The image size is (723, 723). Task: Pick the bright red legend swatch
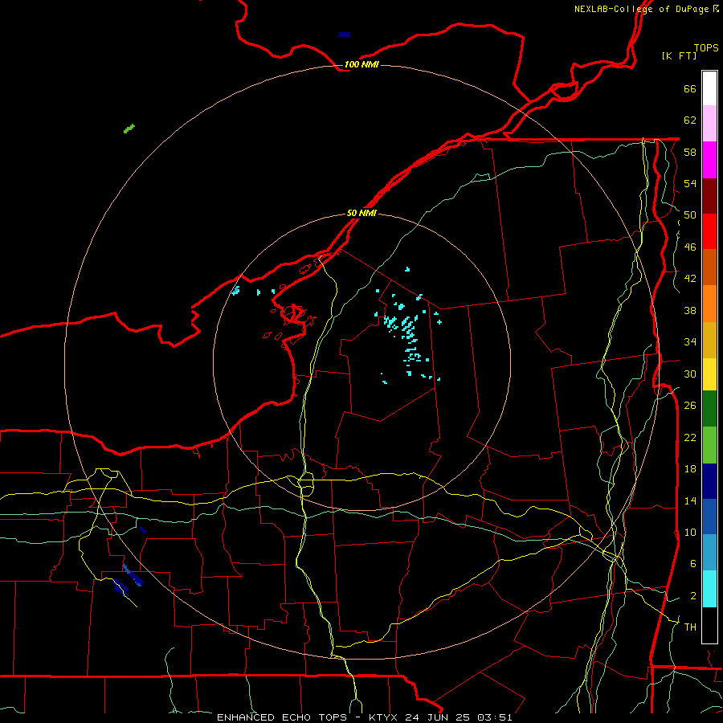coord(709,231)
